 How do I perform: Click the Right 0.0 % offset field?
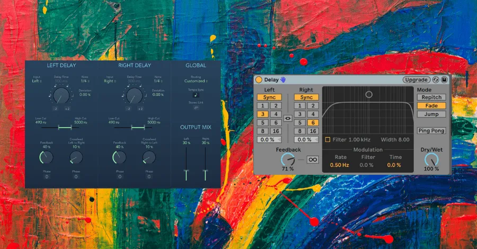306,139
